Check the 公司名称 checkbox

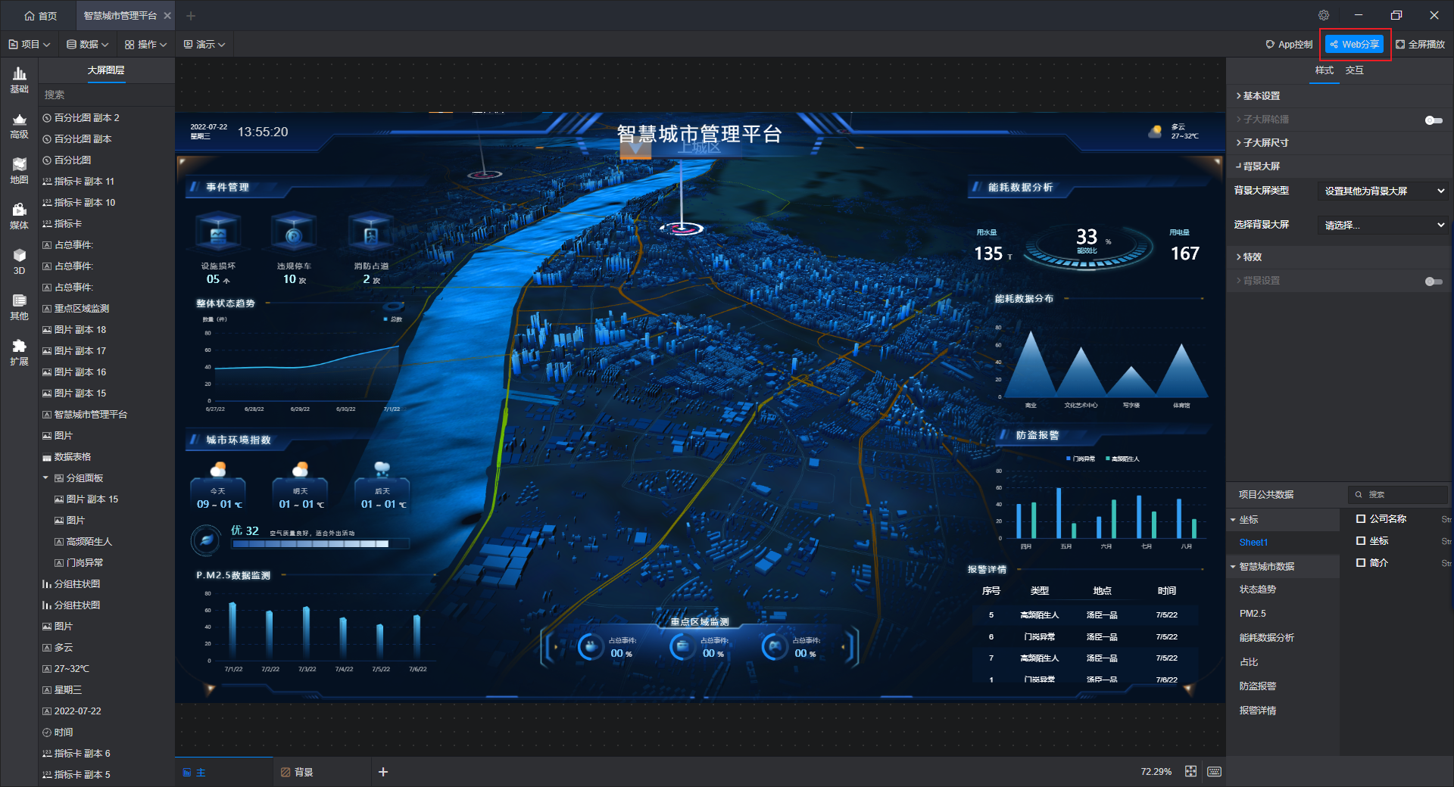1361,519
